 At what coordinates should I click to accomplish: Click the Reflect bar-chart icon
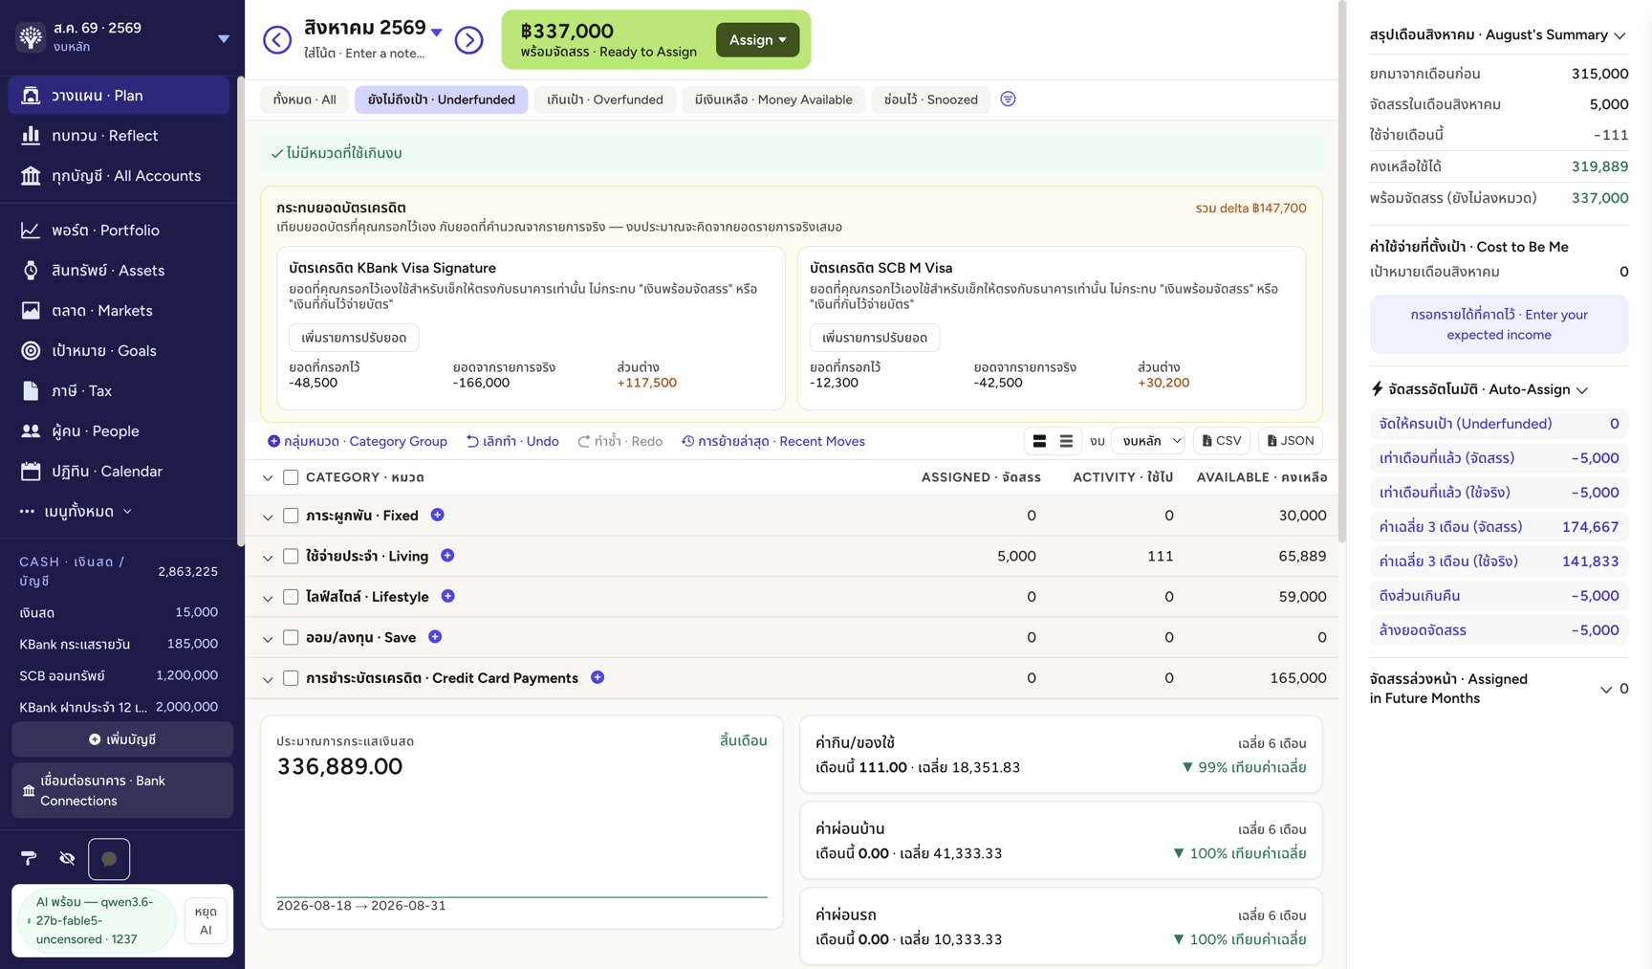click(31, 136)
